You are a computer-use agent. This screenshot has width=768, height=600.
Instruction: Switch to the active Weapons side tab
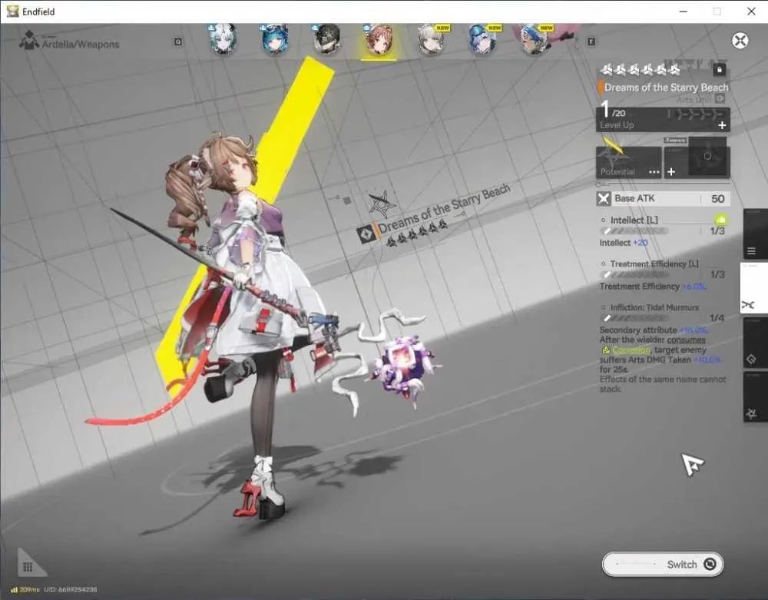[755, 288]
